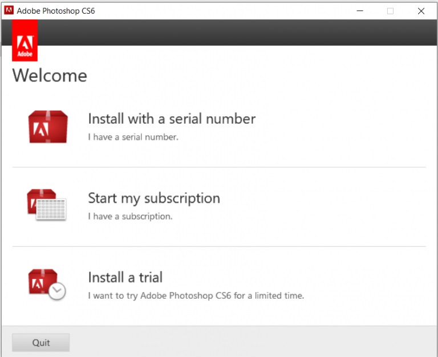Choose the 'Install a trial' heading
This screenshot has width=438, height=357.
(x=125, y=277)
